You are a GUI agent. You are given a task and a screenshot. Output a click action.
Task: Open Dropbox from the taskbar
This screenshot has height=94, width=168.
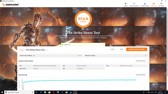58,92
